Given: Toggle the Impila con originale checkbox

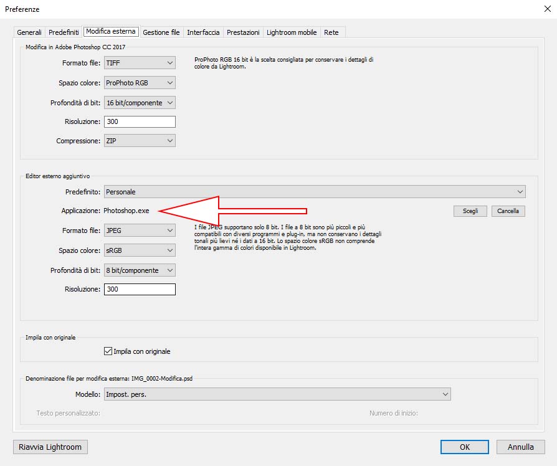Looking at the screenshot, I should pos(108,351).
